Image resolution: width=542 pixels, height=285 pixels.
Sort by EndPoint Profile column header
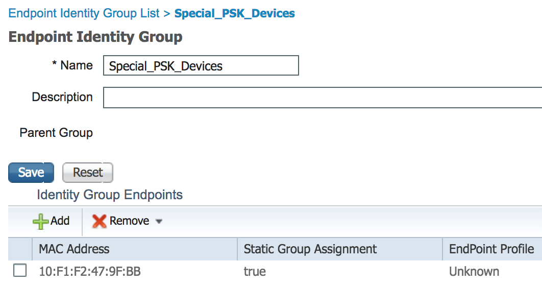(x=492, y=249)
